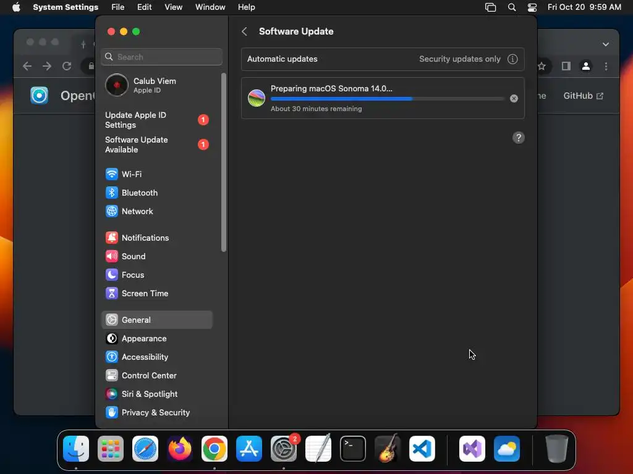Focus the System Settings search field
The width and height of the screenshot is (633, 474).
click(161, 57)
